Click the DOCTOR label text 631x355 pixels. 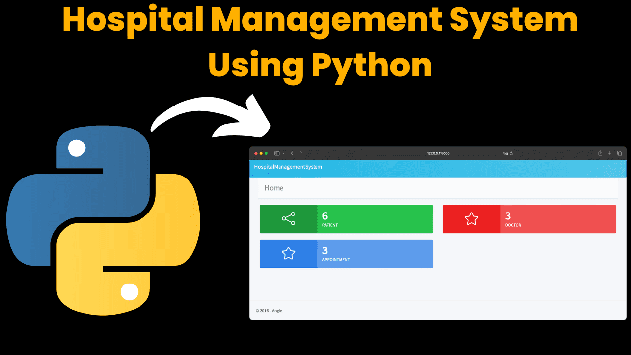(513, 225)
